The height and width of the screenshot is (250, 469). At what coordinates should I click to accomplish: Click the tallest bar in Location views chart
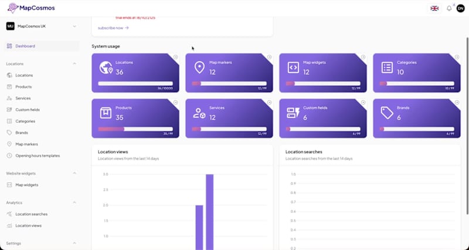tap(210, 212)
